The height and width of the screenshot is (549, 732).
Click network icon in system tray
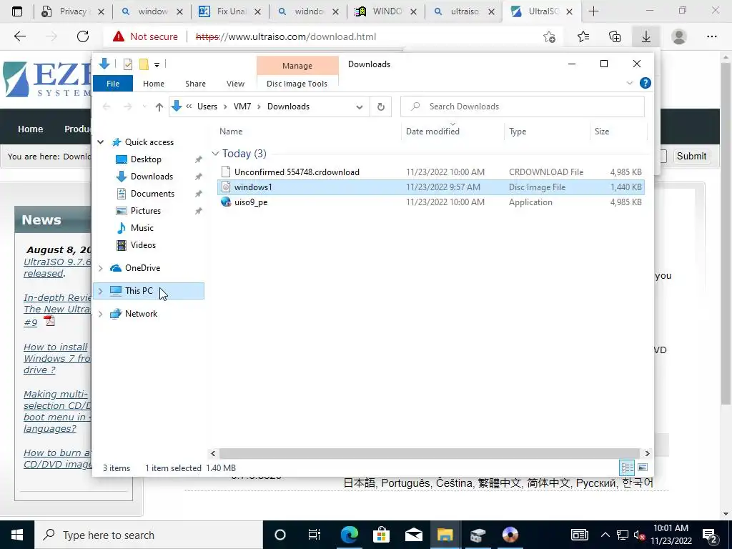[623, 535]
